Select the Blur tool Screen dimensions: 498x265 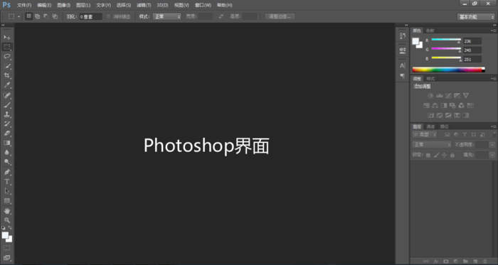[x=7, y=153]
